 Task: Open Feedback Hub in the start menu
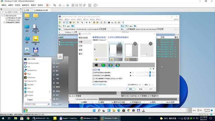[x=32, y=70]
